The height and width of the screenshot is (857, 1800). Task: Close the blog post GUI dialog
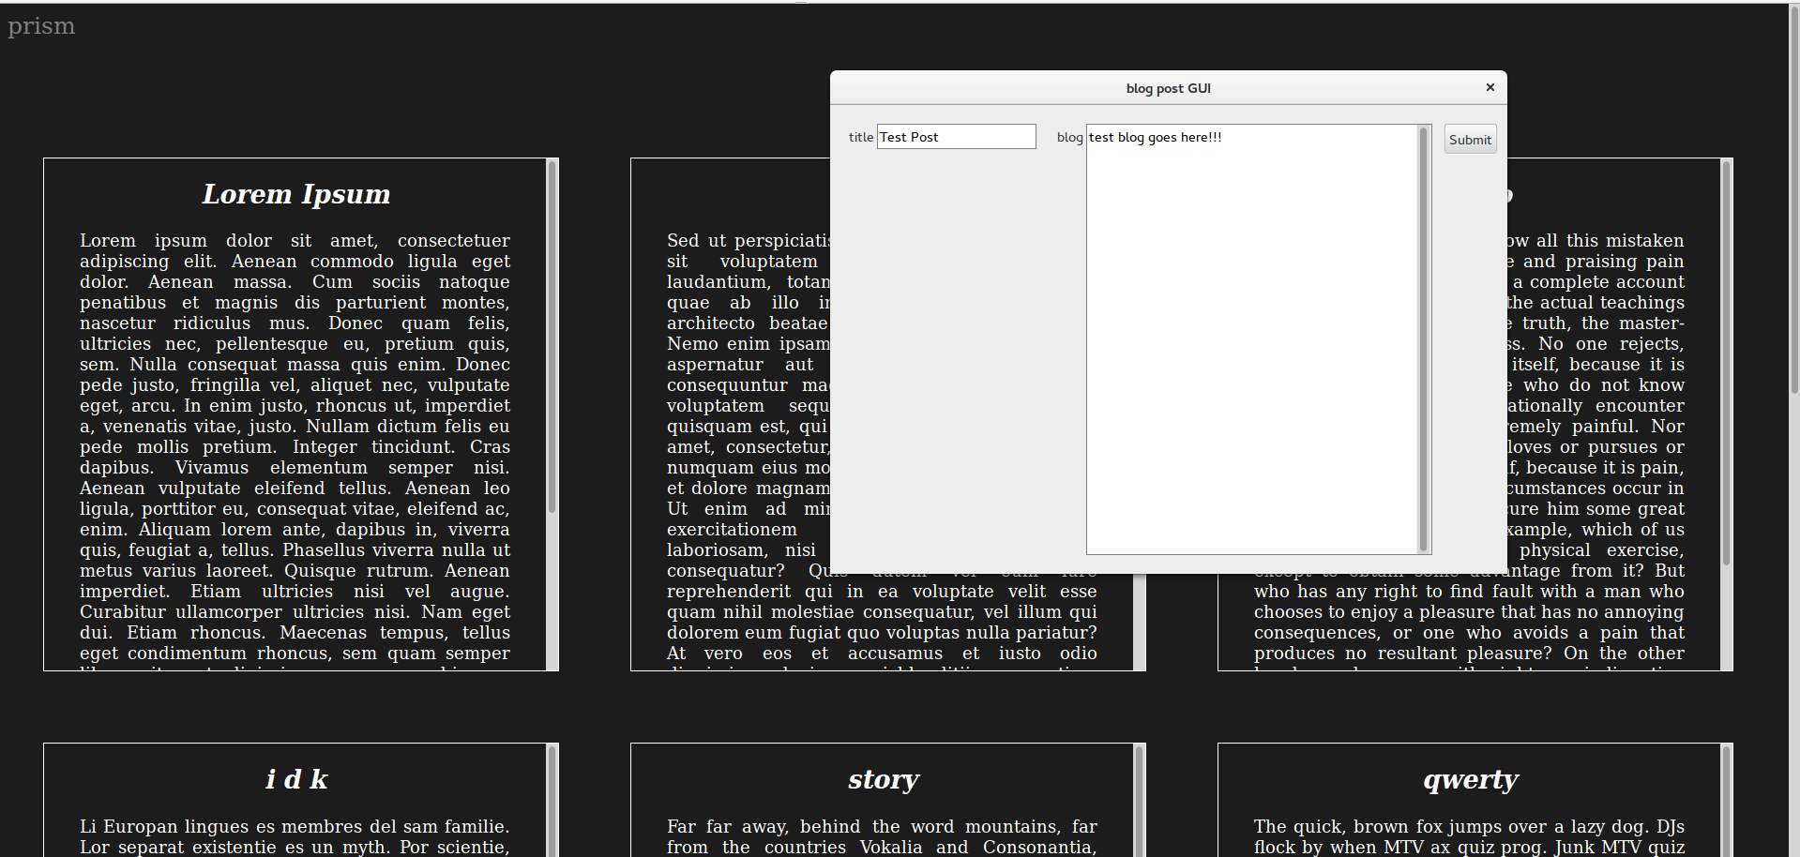pos(1490,87)
